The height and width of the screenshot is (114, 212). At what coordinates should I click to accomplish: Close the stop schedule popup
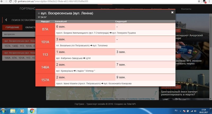(172, 12)
